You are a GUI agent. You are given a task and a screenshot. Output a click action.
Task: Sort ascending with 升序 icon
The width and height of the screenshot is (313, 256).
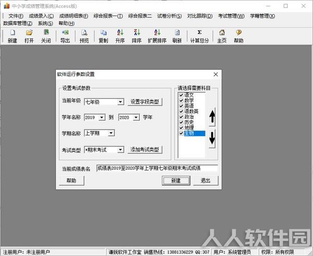120,36
